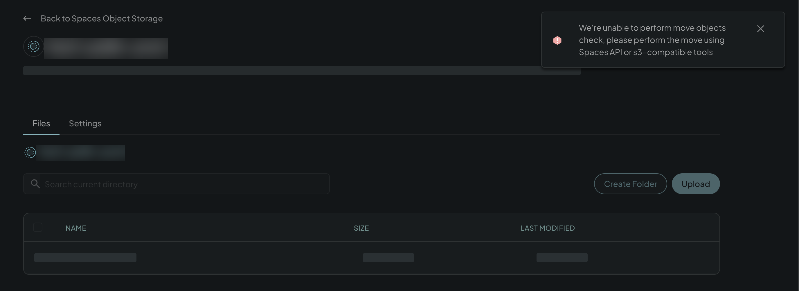Screen dimensions: 799x291
Task: Click the back arrow icon
Action: 27,19
